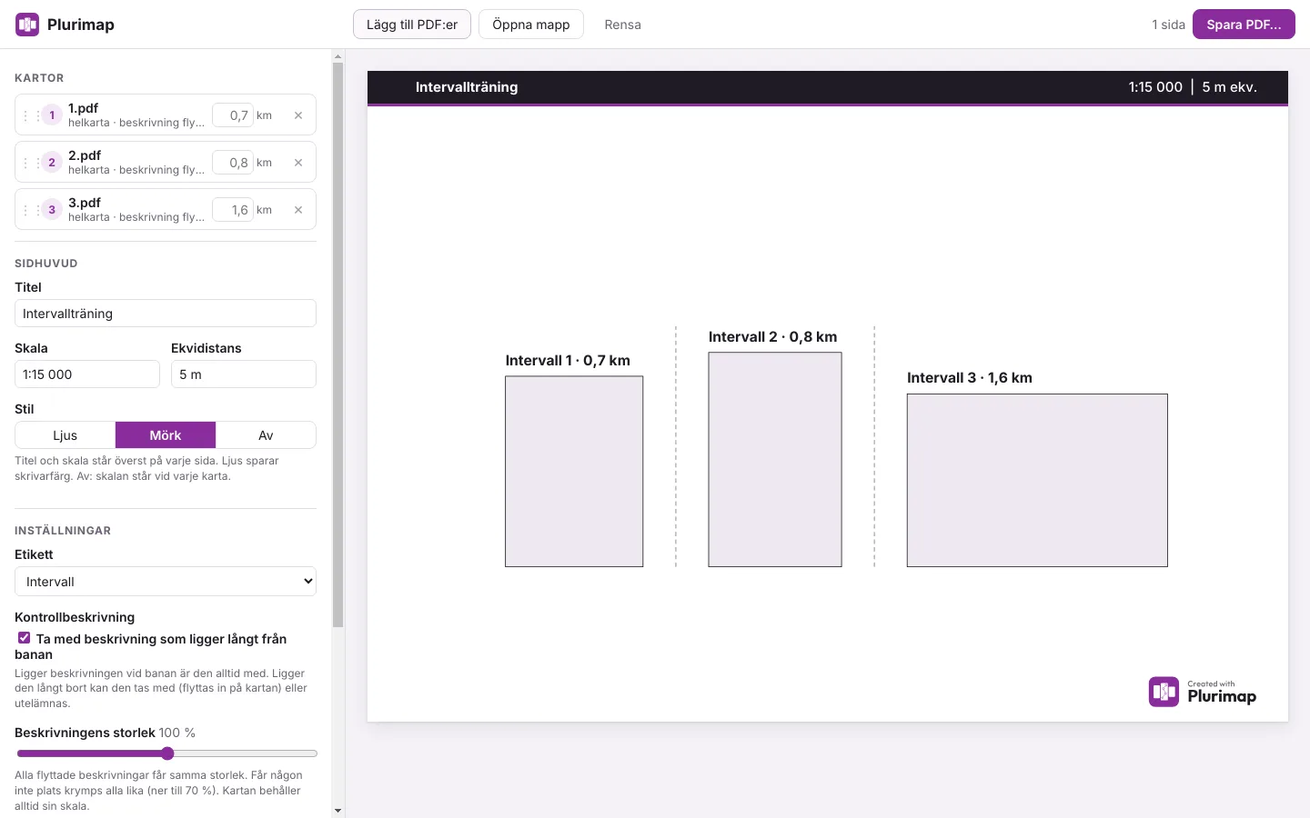Image resolution: width=1310 pixels, height=818 pixels.
Task: Click the number 1 badge for 1.pdf
Action: [52, 115]
